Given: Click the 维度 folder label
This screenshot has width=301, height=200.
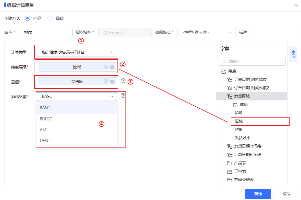Looking at the screenshot, I should coord(232,71).
